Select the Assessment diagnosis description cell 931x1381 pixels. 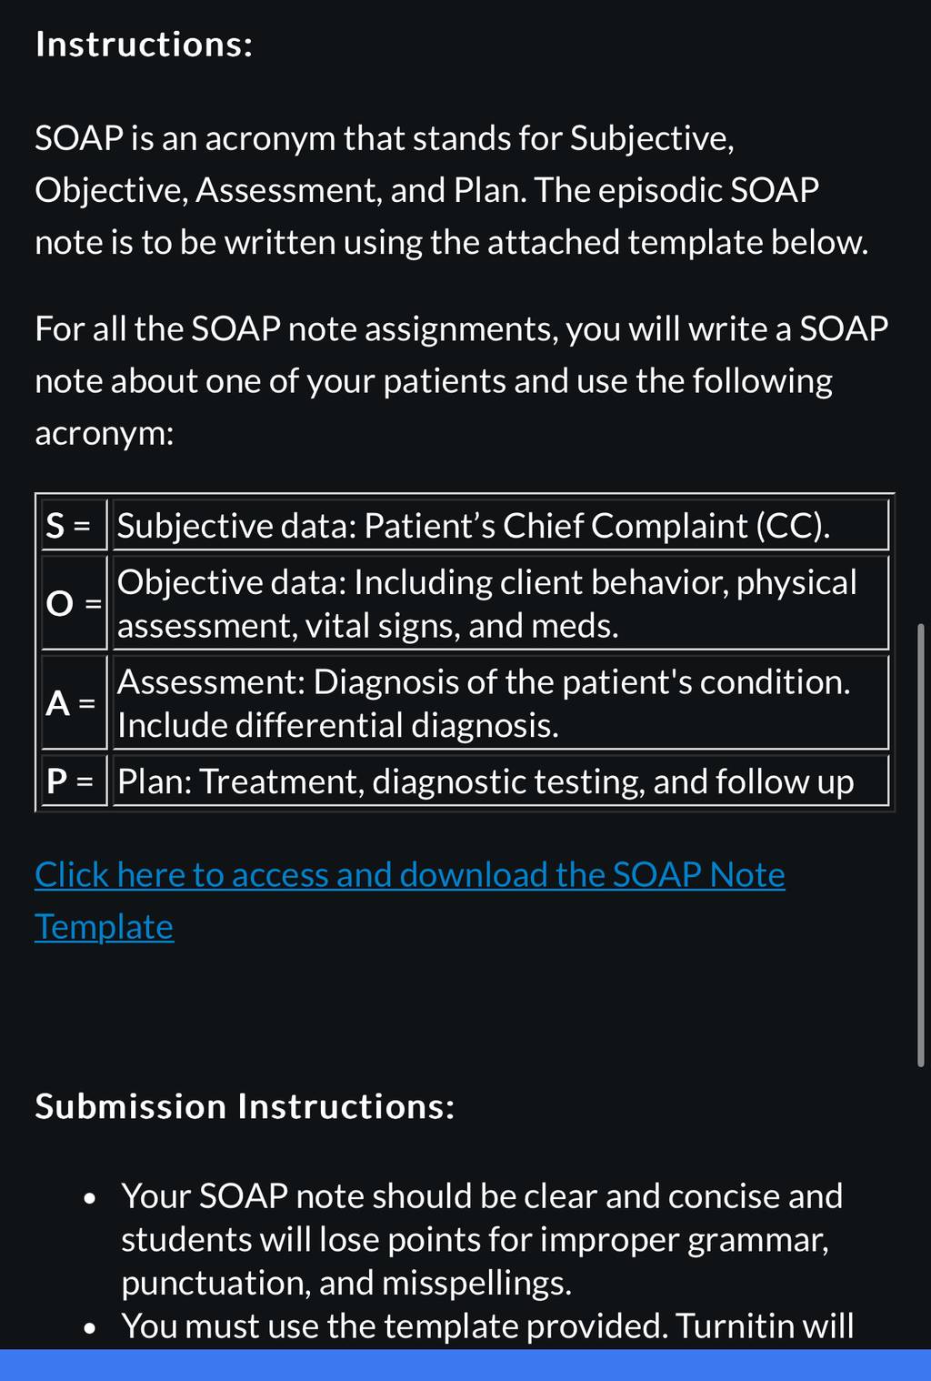500,703
